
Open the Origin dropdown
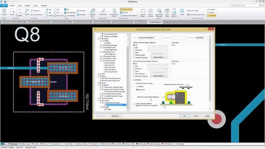coord(212,10)
